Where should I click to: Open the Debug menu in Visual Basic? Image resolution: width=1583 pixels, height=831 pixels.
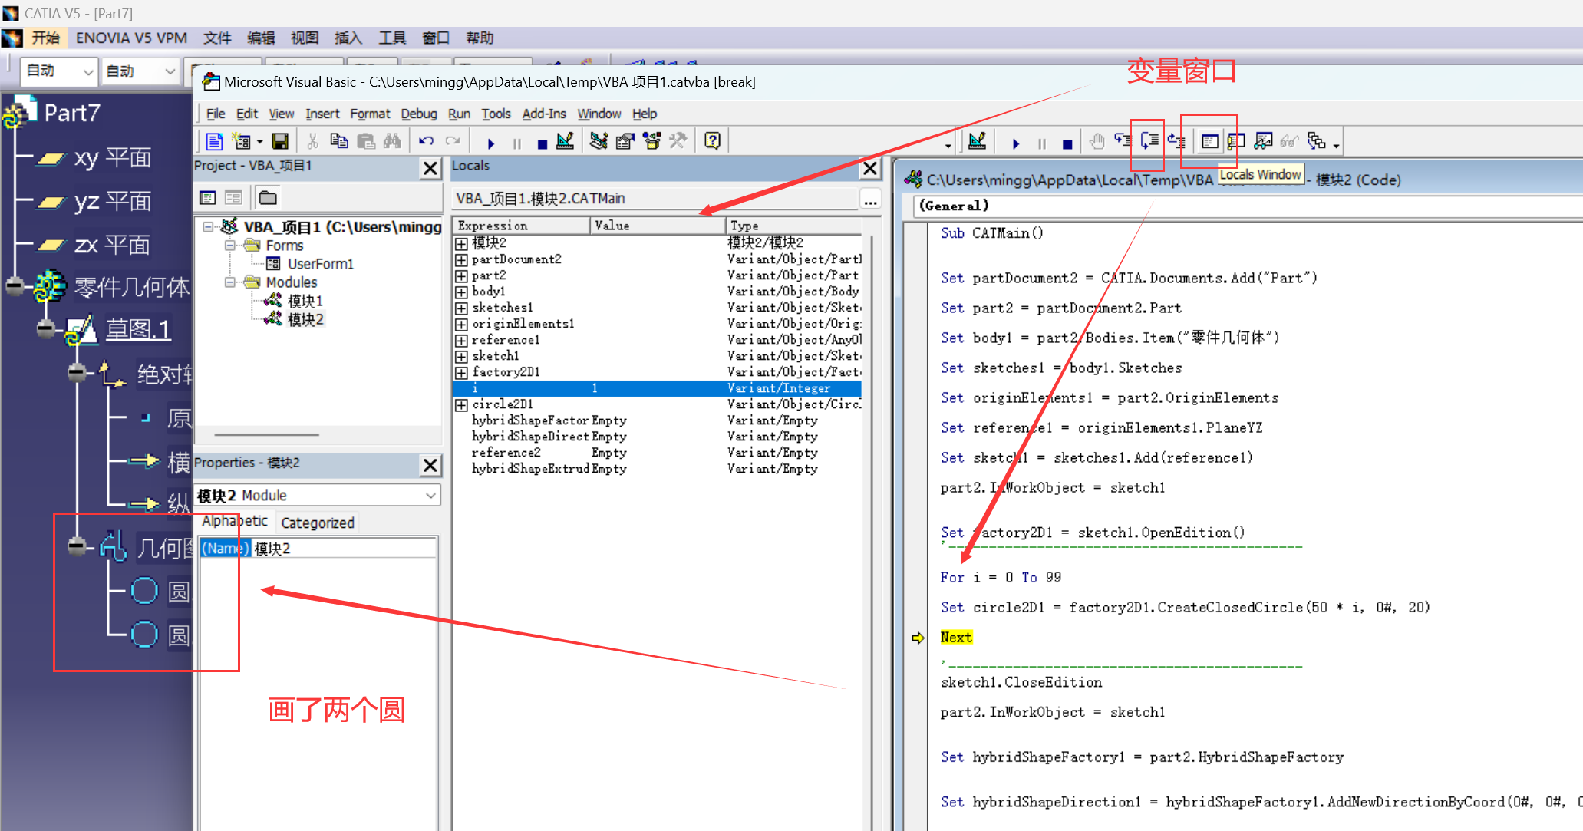point(419,114)
